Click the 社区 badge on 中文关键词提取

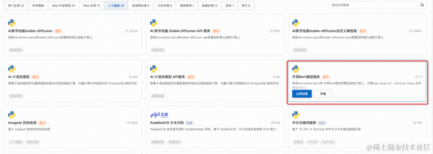coord(322,123)
